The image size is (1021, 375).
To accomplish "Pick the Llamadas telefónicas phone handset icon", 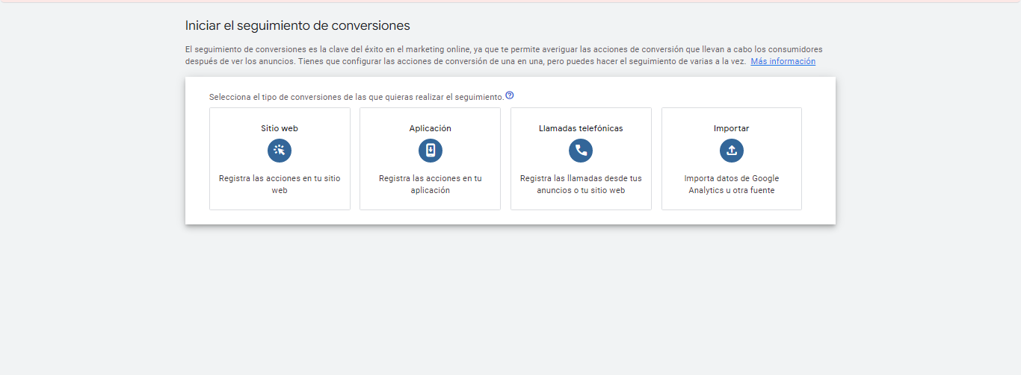I will [581, 151].
